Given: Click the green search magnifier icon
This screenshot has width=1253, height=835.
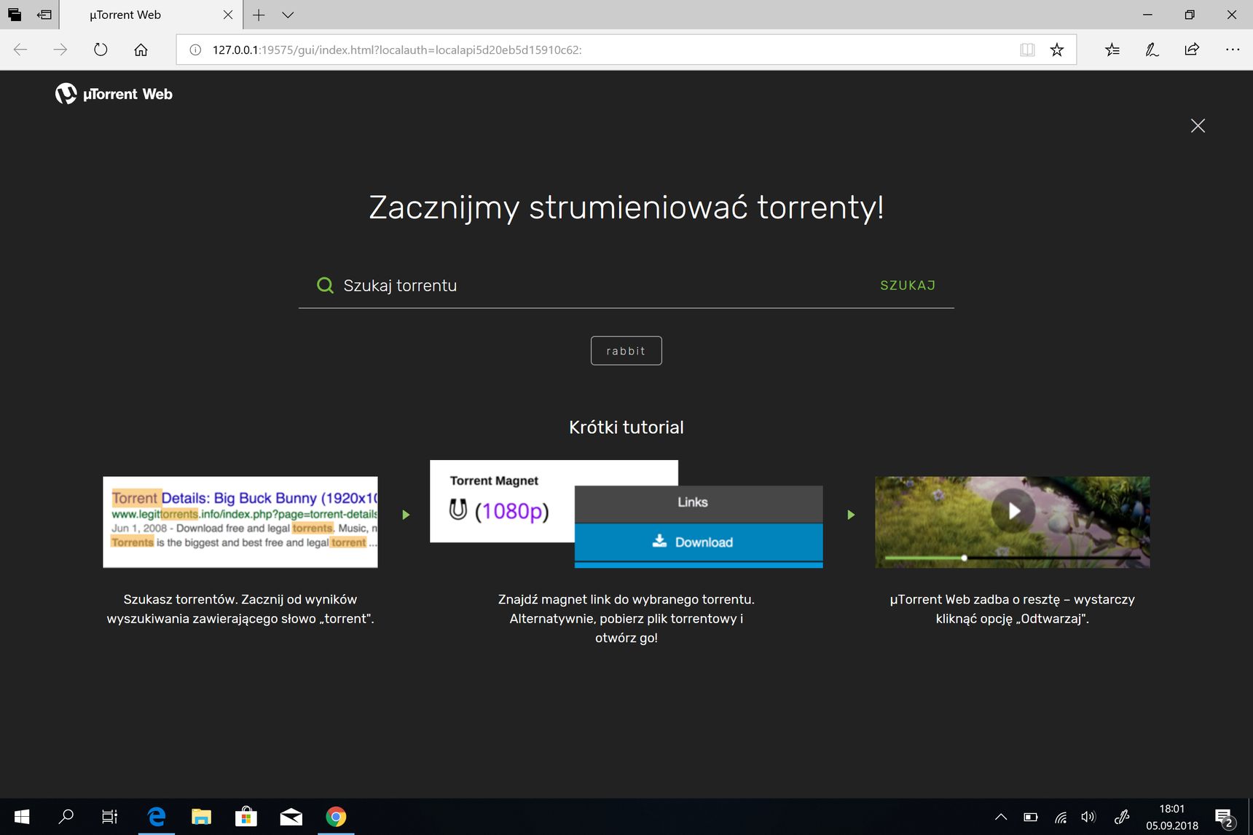Looking at the screenshot, I should coord(325,285).
